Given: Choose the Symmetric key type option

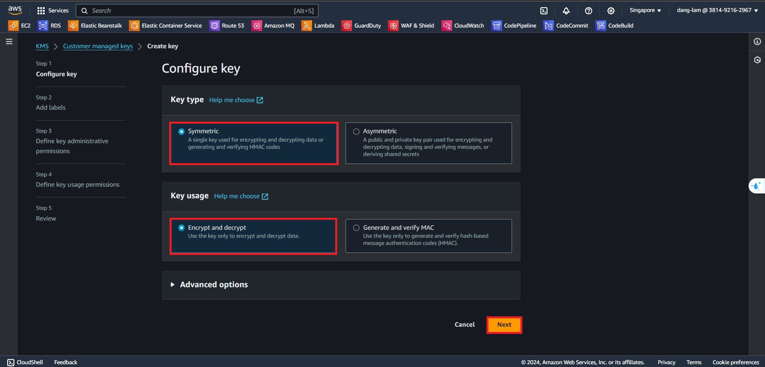Looking at the screenshot, I should click(x=182, y=131).
